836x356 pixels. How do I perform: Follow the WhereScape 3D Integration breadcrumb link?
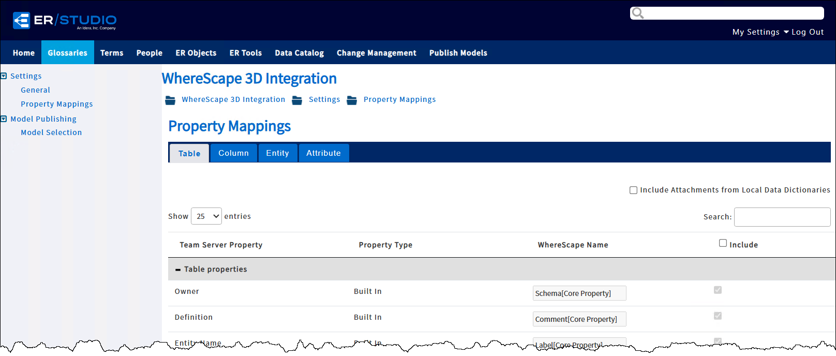(233, 99)
